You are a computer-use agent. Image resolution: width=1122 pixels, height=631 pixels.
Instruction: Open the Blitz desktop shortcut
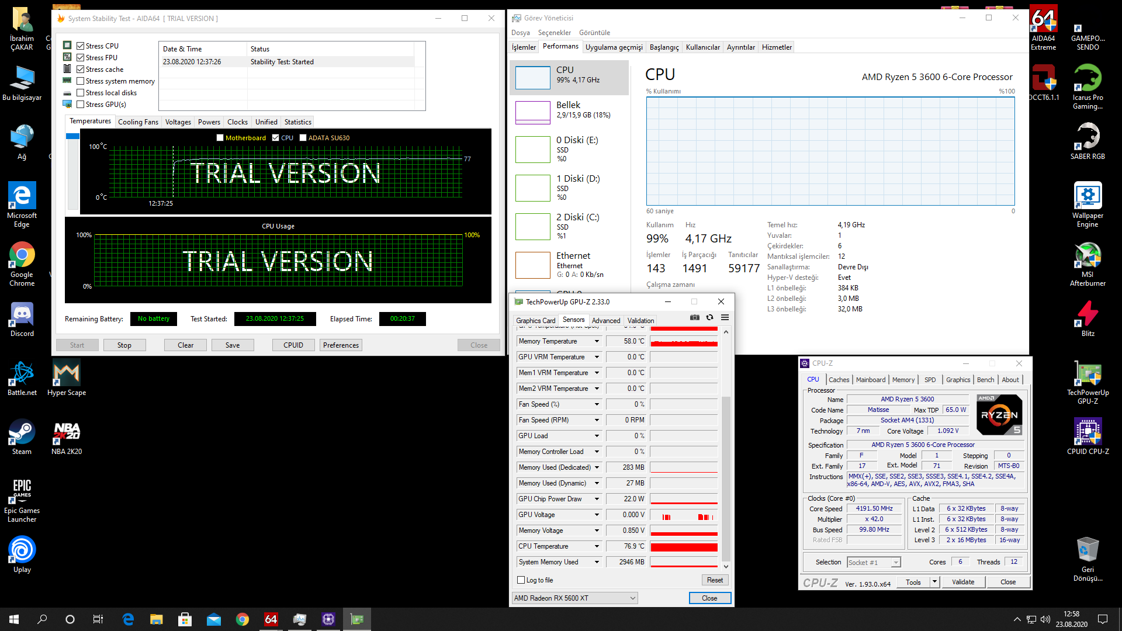click(1088, 320)
